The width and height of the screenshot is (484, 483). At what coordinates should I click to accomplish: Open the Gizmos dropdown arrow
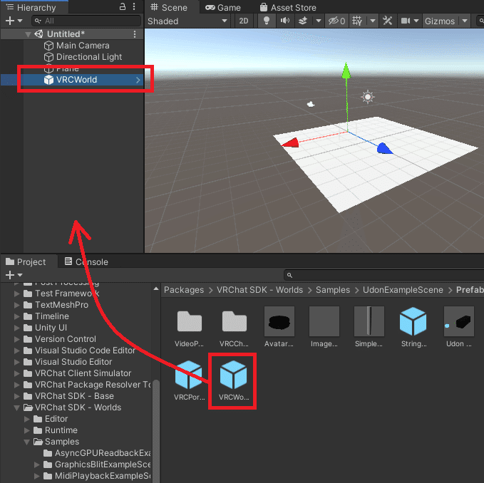465,21
